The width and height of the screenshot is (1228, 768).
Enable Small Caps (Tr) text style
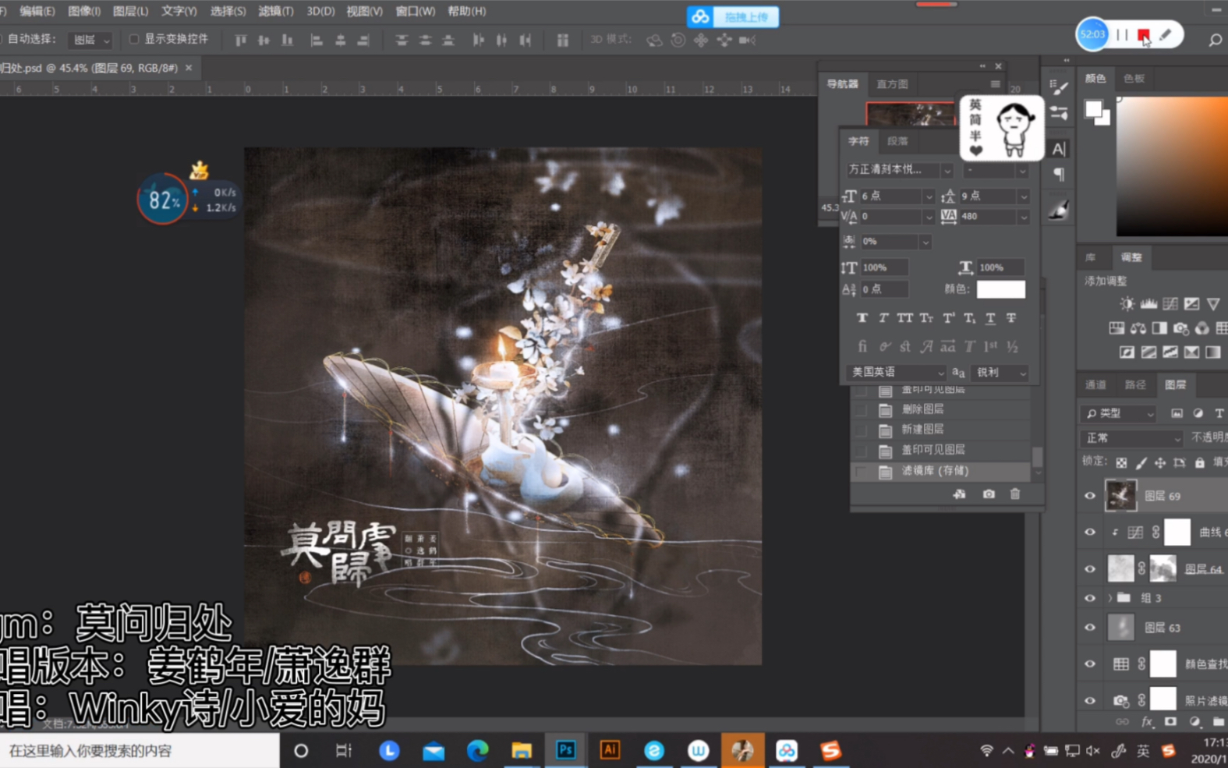[x=926, y=318]
